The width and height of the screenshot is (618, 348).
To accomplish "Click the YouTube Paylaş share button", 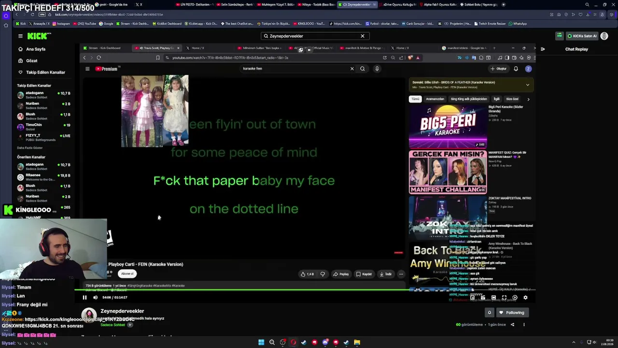I will 341,274.
